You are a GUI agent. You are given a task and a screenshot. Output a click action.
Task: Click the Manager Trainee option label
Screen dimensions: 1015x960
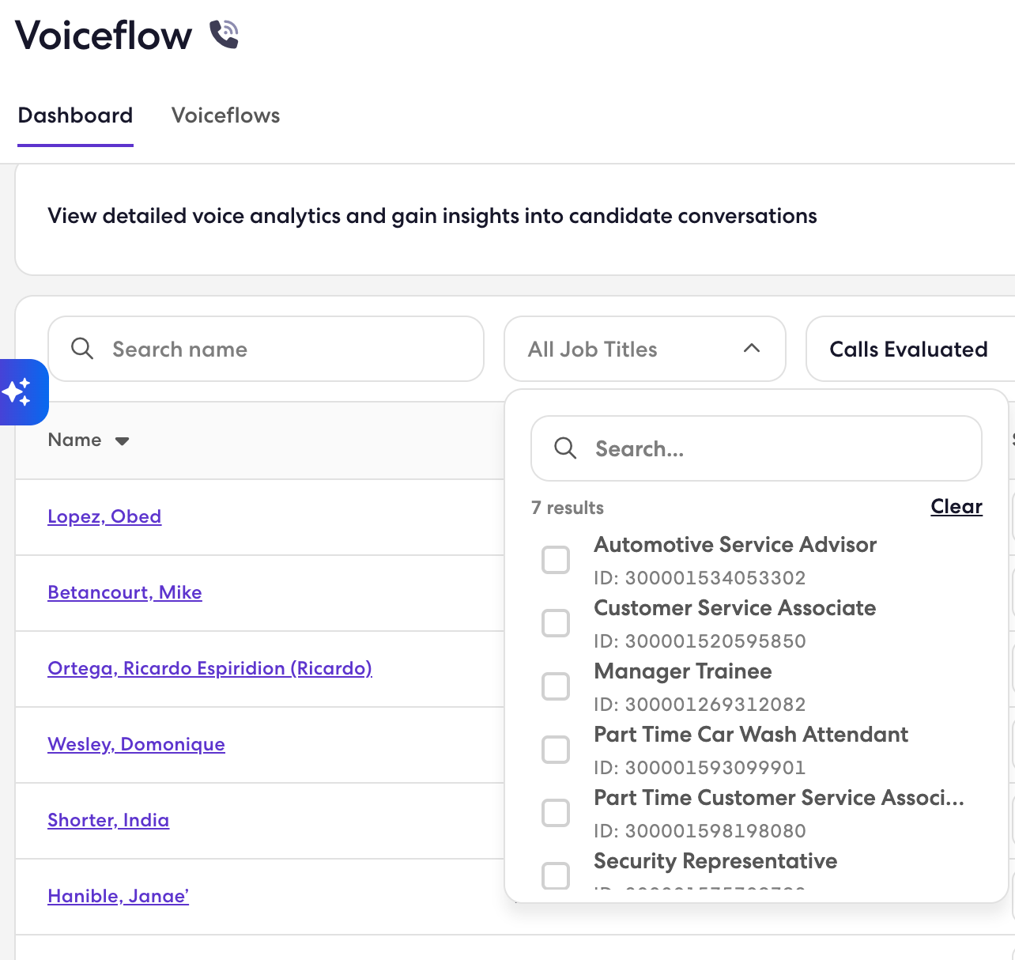point(683,671)
